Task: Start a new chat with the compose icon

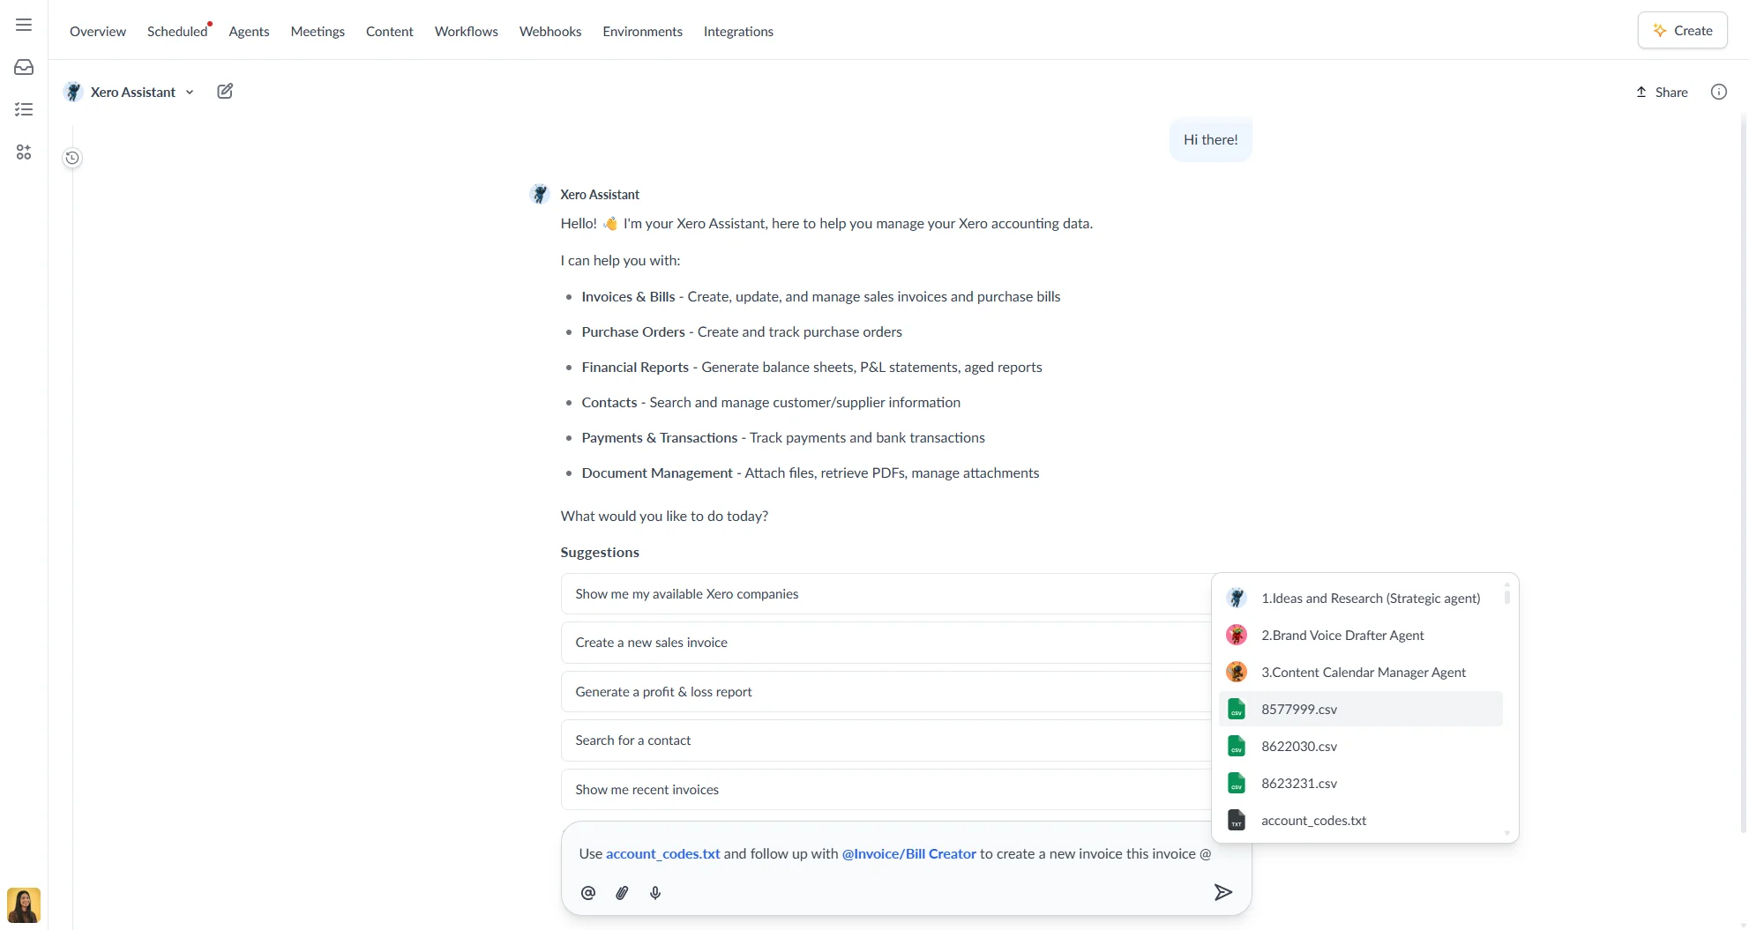Action: pyautogui.click(x=225, y=91)
